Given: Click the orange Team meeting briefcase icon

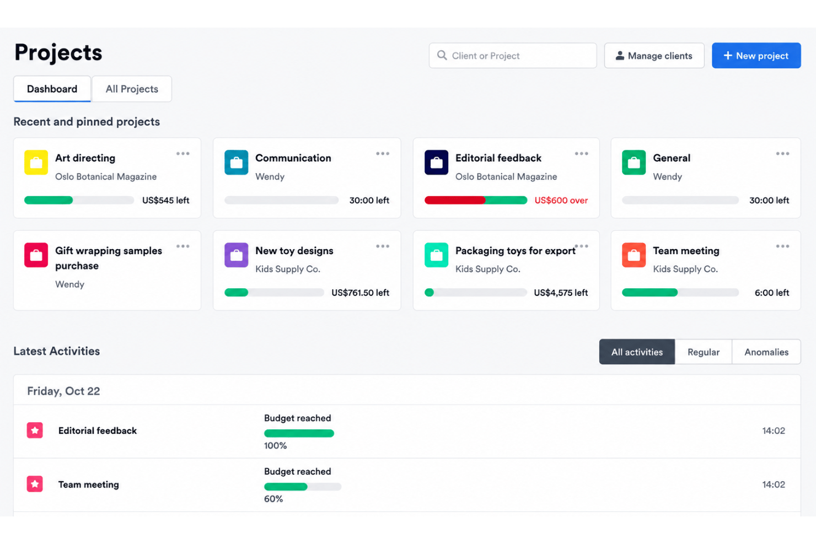Looking at the screenshot, I should coord(634,255).
